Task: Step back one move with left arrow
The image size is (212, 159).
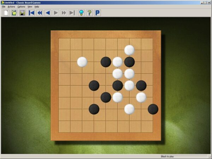Action: (48, 13)
